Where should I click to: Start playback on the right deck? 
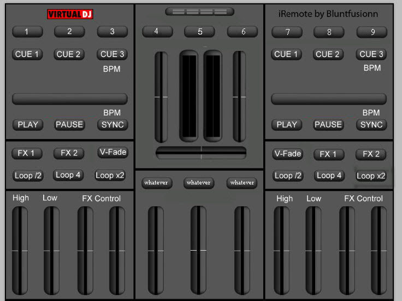287,125
